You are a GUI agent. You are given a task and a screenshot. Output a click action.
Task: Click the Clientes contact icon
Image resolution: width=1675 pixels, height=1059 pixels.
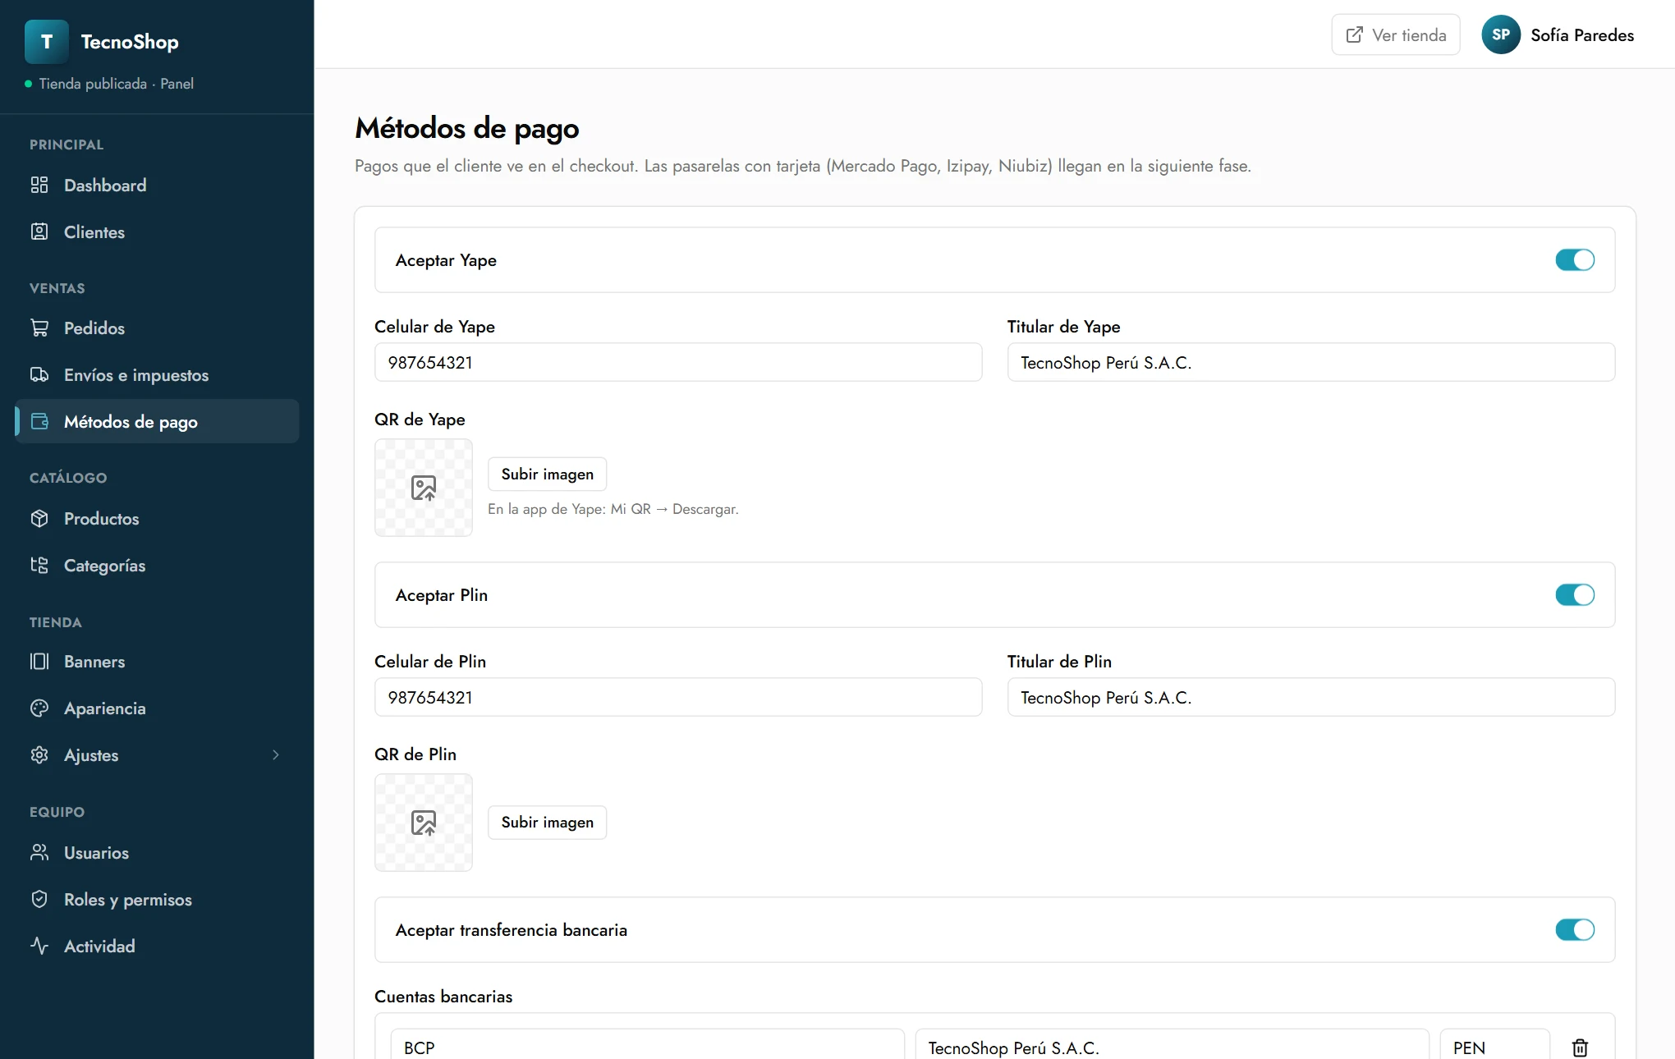coord(39,232)
